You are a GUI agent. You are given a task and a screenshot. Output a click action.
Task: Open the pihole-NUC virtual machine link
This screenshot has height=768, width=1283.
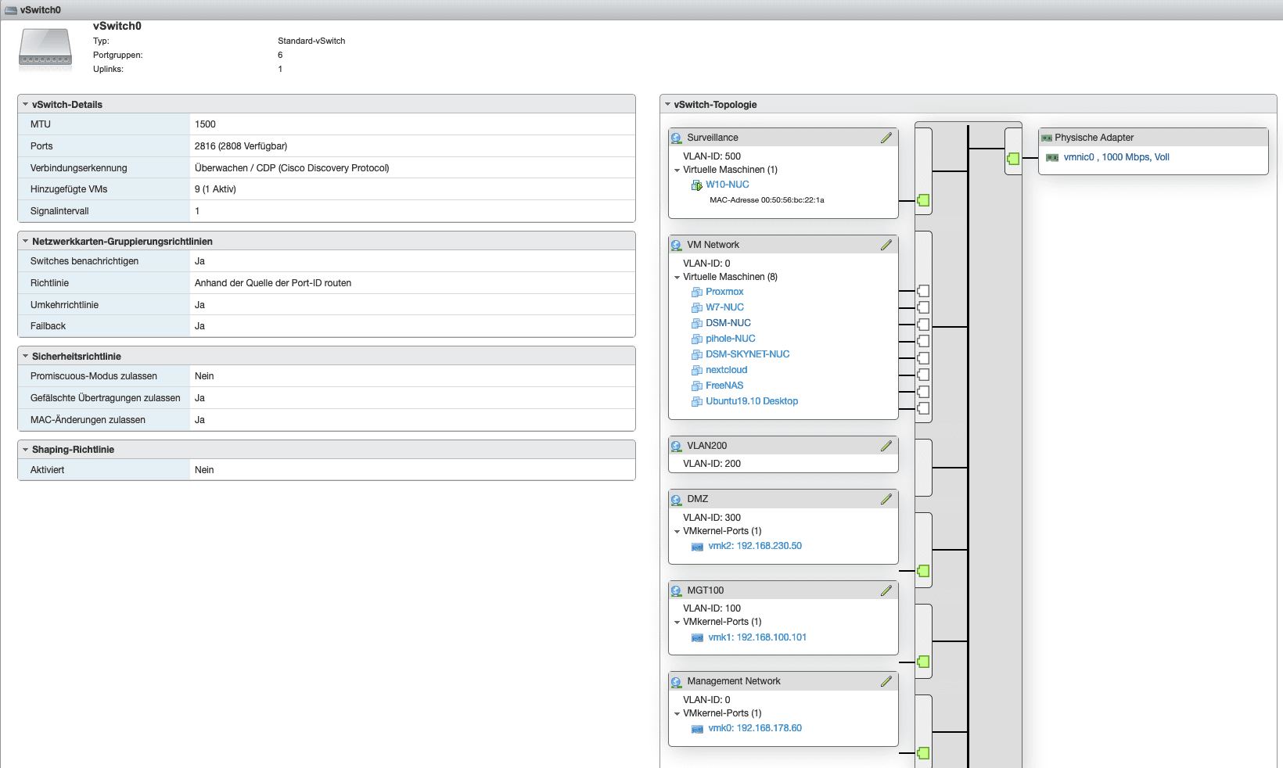pyautogui.click(x=731, y=339)
